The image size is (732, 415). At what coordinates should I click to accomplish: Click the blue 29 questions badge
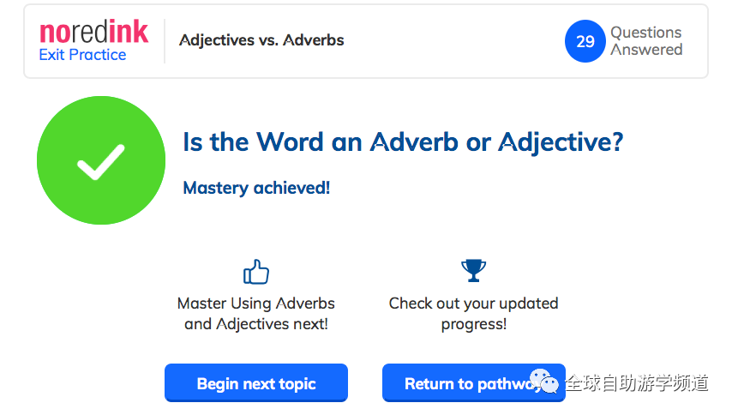point(585,41)
